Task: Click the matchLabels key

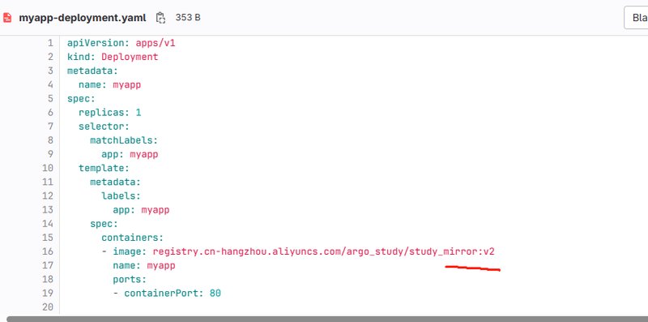Action: pos(122,140)
